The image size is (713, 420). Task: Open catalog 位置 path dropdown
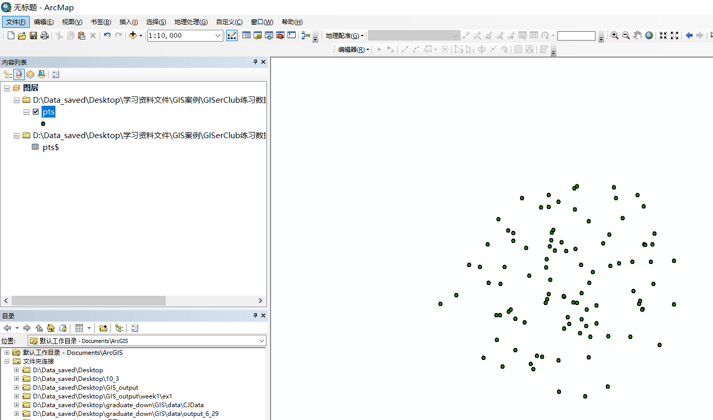[x=261, y=340]
